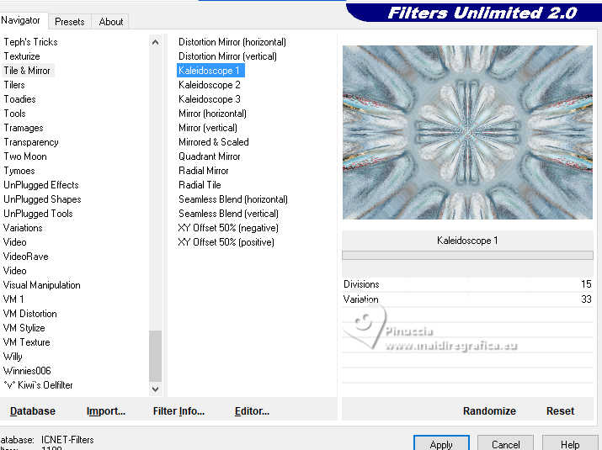Select the Tilers category

[x=14, y=85]
